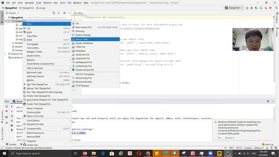Screen dimensions: 279x157
Task: Choose package.json File entry
Action: point(95,62)
